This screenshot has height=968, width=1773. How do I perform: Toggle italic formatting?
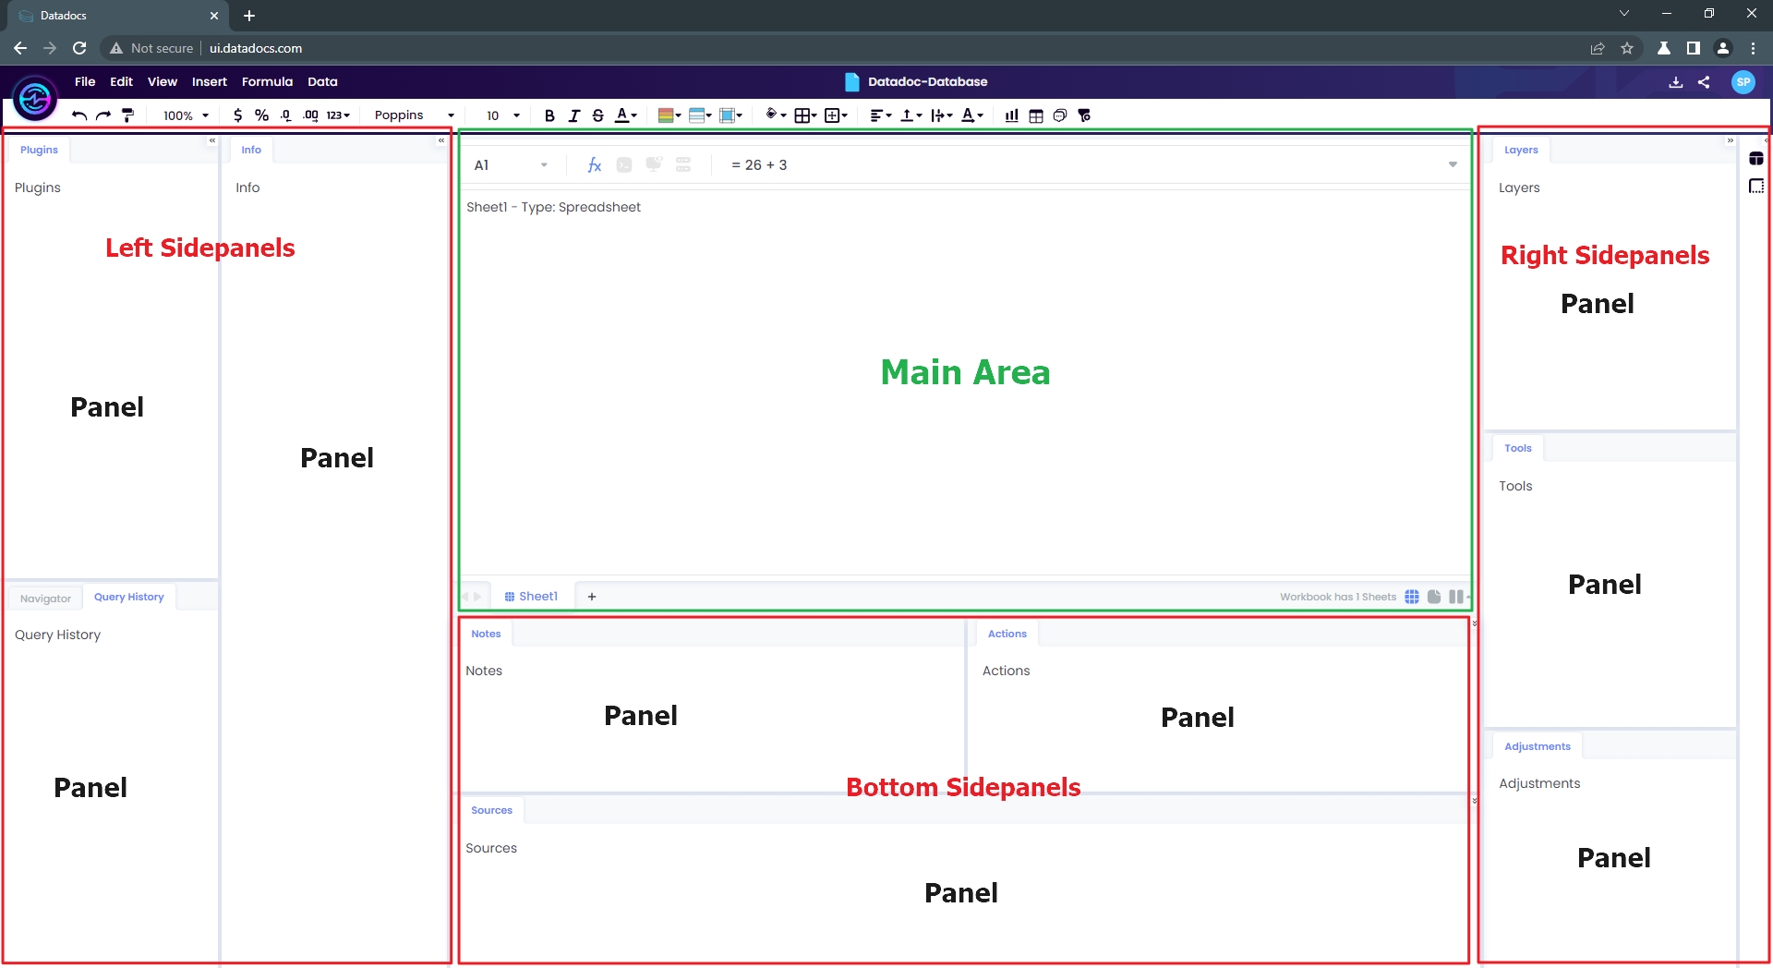point(573,115)
